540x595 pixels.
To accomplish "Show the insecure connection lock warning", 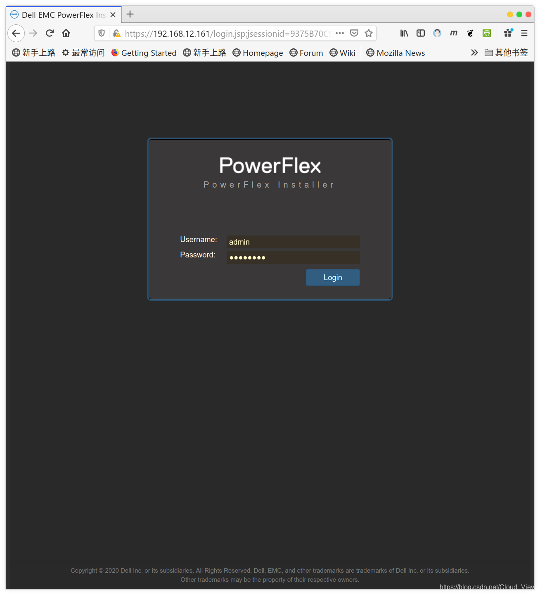I will click(116, 33).
